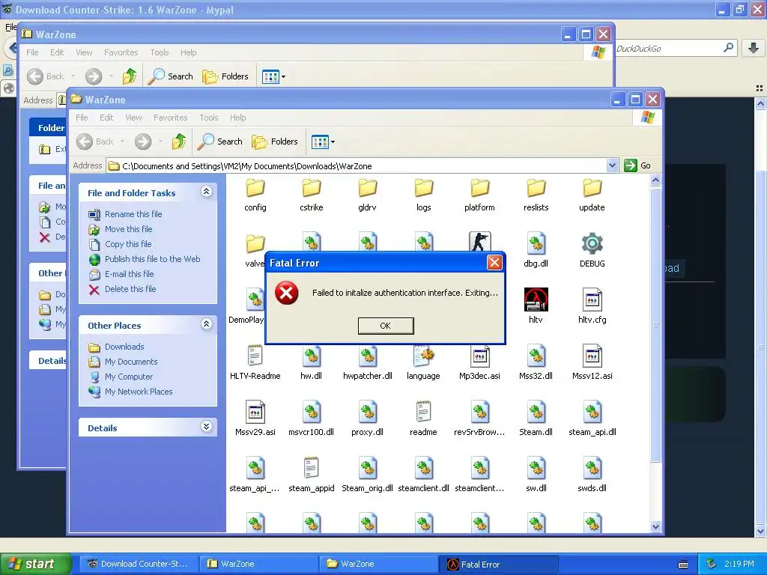Open Favorites menu in front WarZone window
The height and width of the screenshot is (575, 767).
tap(170, 118)
